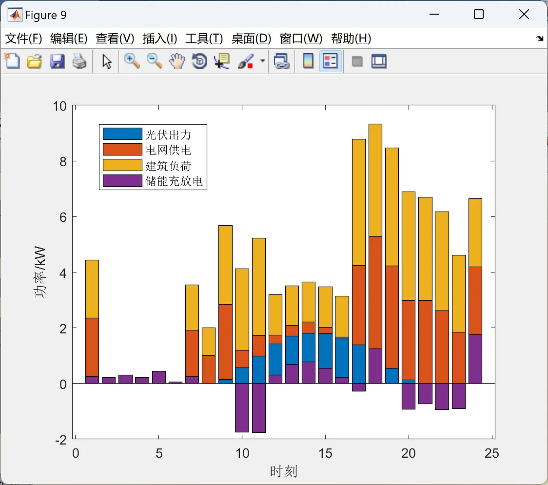Click the yellow 建筑负荷 legend swatch
Viewport: 548px width, 485px height.
pos(122,165)
